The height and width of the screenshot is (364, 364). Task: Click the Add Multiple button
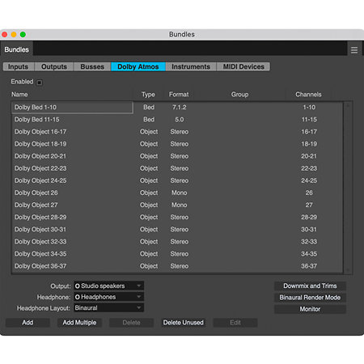(79, 323)
